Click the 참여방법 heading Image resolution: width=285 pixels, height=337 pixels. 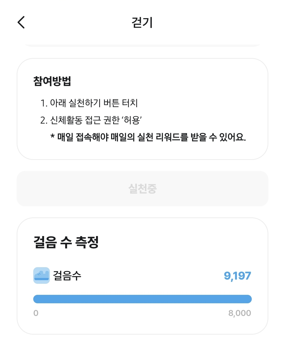tap(52, 81)
